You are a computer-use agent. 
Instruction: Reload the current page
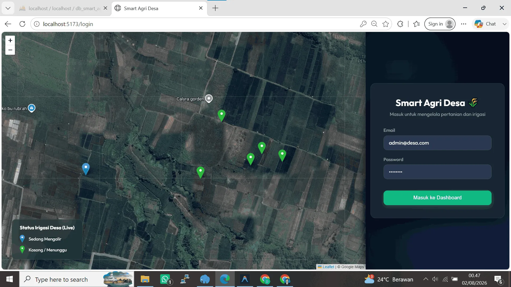pyautogui.click(x=22, y=24)
